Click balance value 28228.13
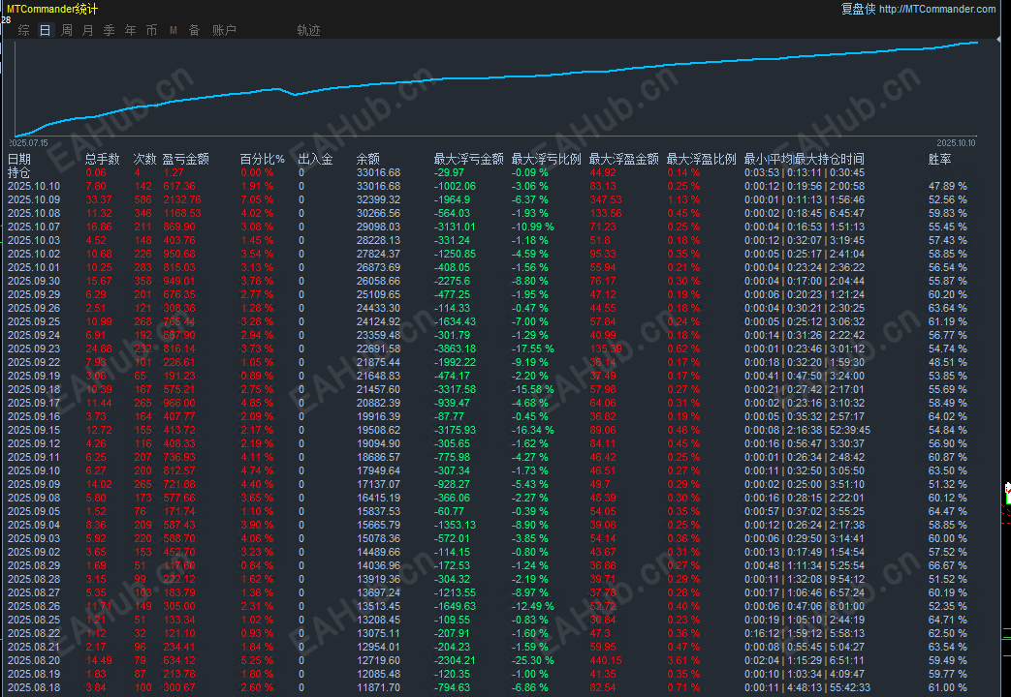 click(378, 240)
